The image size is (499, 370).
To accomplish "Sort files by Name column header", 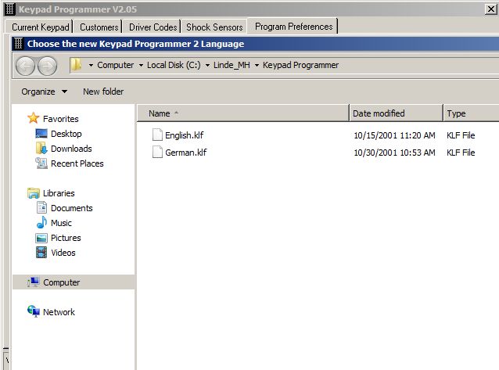I will (243, 113).
